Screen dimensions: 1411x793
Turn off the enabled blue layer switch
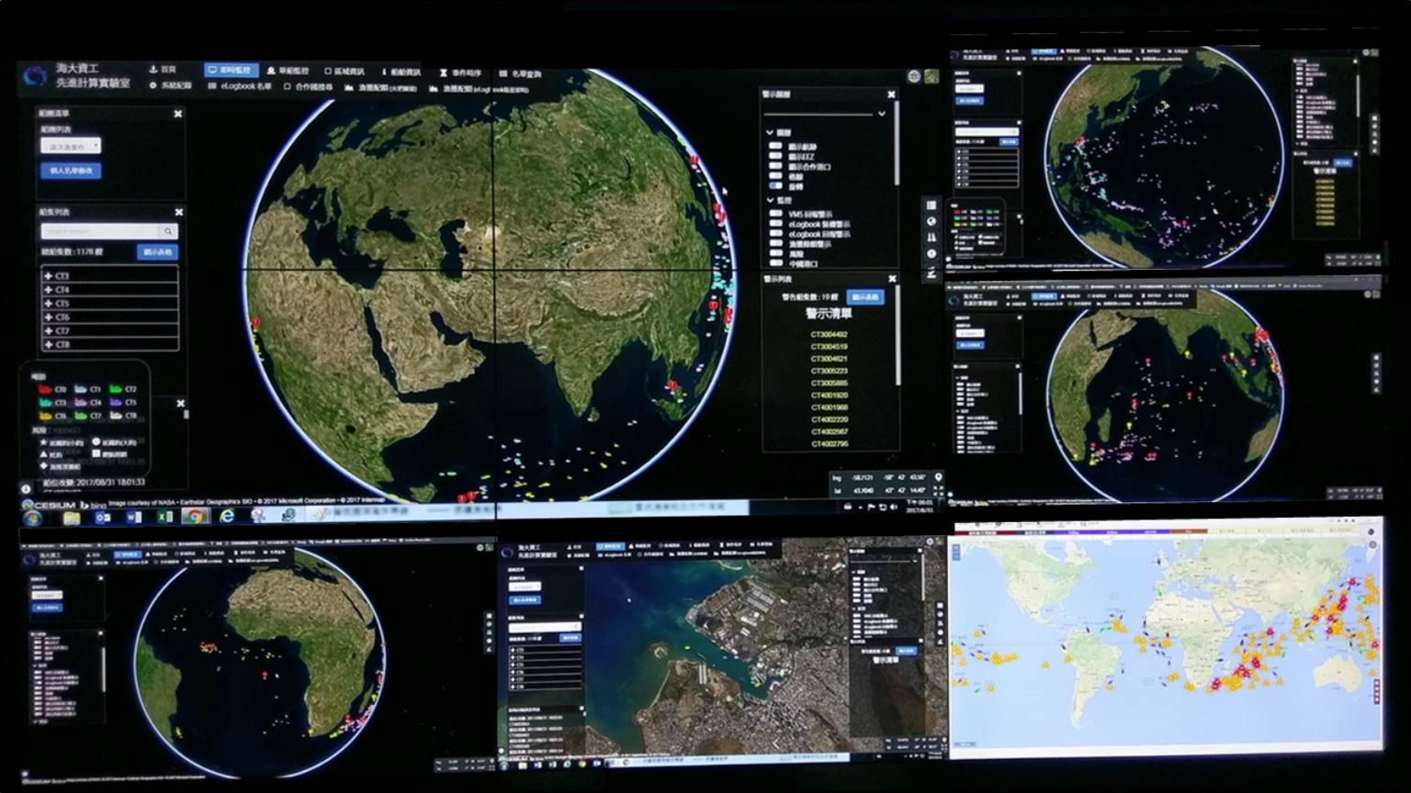click(x=775, y=186)
